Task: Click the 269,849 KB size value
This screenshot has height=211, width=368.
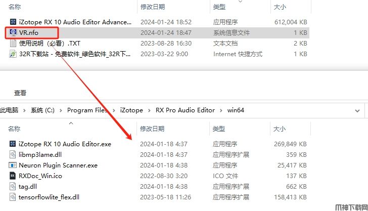Action: [290, 144]
